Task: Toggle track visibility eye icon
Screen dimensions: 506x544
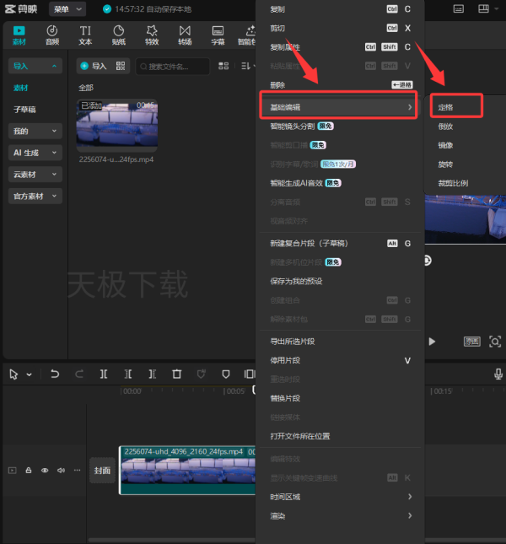Action: [45, 471]
